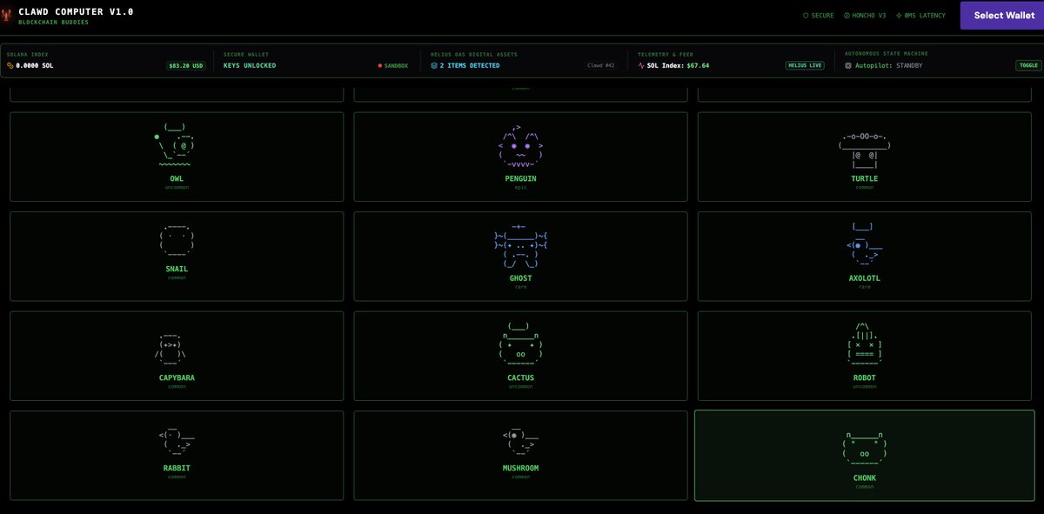
Task: Select the Robot buddy card
Action: [865, 355]
